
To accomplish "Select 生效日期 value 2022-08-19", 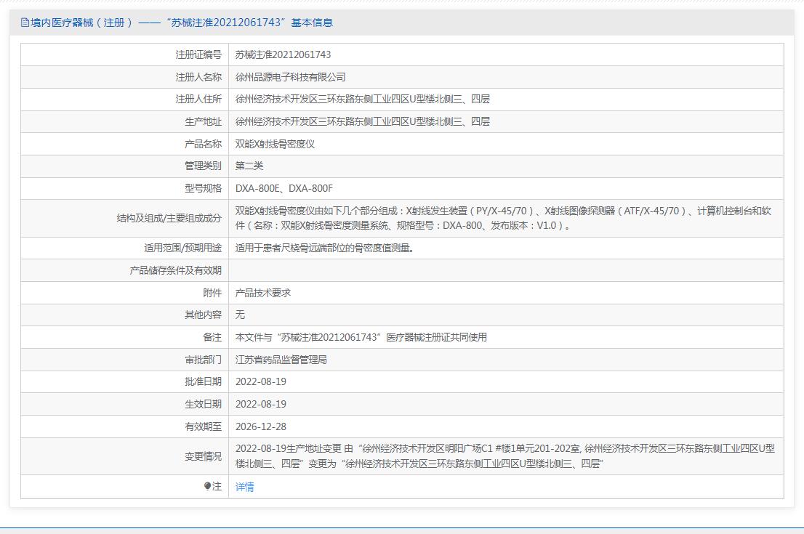I will click(260, 405).
